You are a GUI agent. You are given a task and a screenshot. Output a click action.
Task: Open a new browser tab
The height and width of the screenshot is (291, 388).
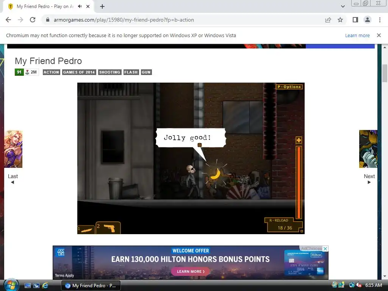pos(102,6)
